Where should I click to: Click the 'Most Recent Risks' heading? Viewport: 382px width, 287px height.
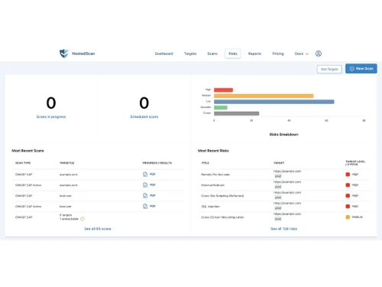(213, 151)
